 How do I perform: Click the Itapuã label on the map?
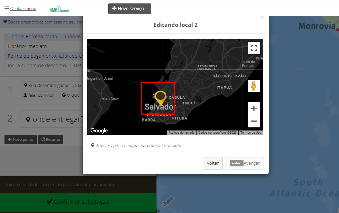pyautogui.click(x=224, y=87)
